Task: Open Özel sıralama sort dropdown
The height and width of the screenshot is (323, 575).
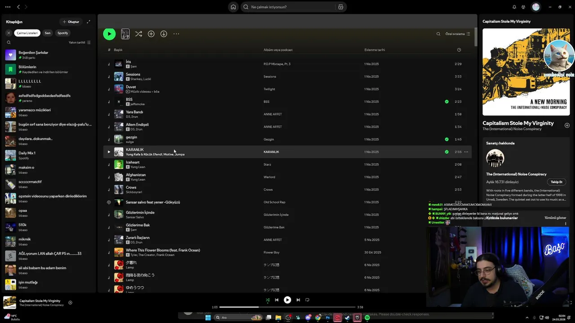Action: tap(458, 34)
